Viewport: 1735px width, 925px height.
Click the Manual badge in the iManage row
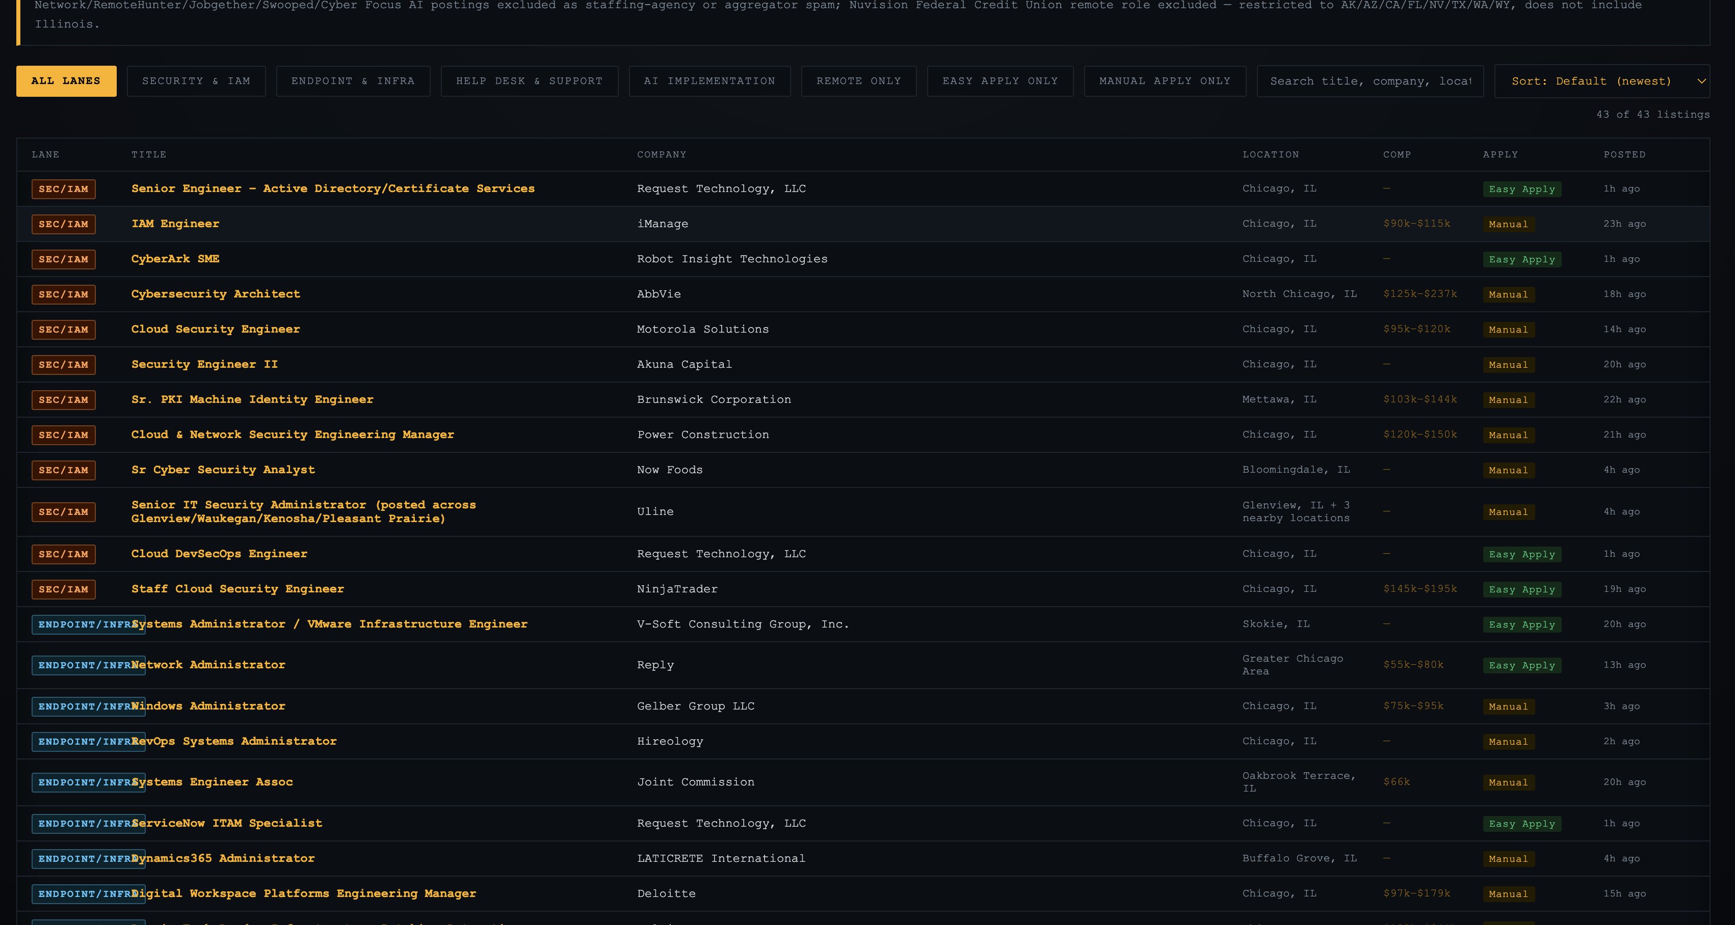click(x=1508, y=224)
